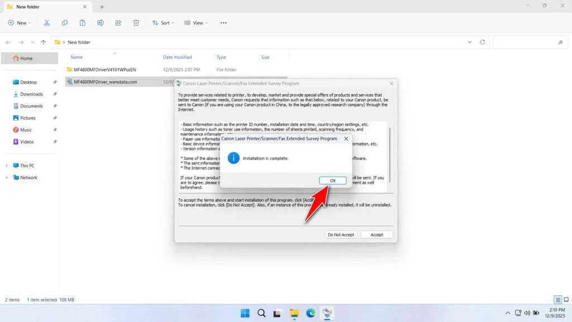The width and height of the screenshot is (572, 322).
Task: Click the Paste icon in toolbar
Action: (x=83, y=23)
